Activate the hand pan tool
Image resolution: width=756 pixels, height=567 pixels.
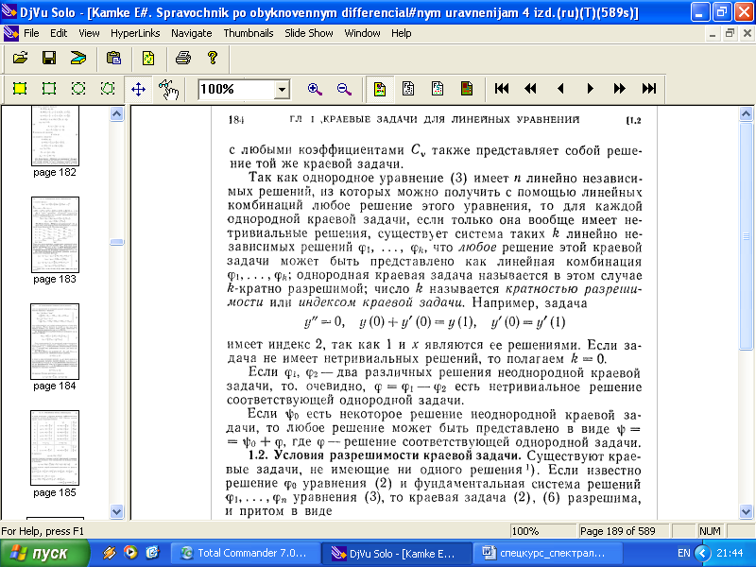168,89
